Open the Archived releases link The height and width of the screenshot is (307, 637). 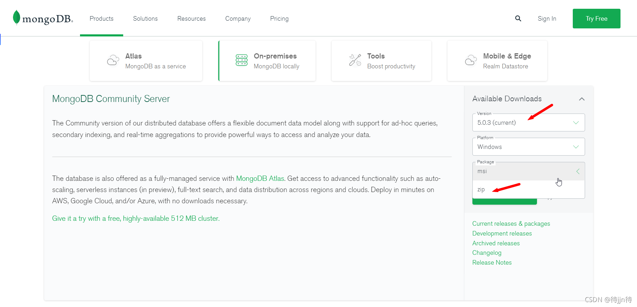496,243
